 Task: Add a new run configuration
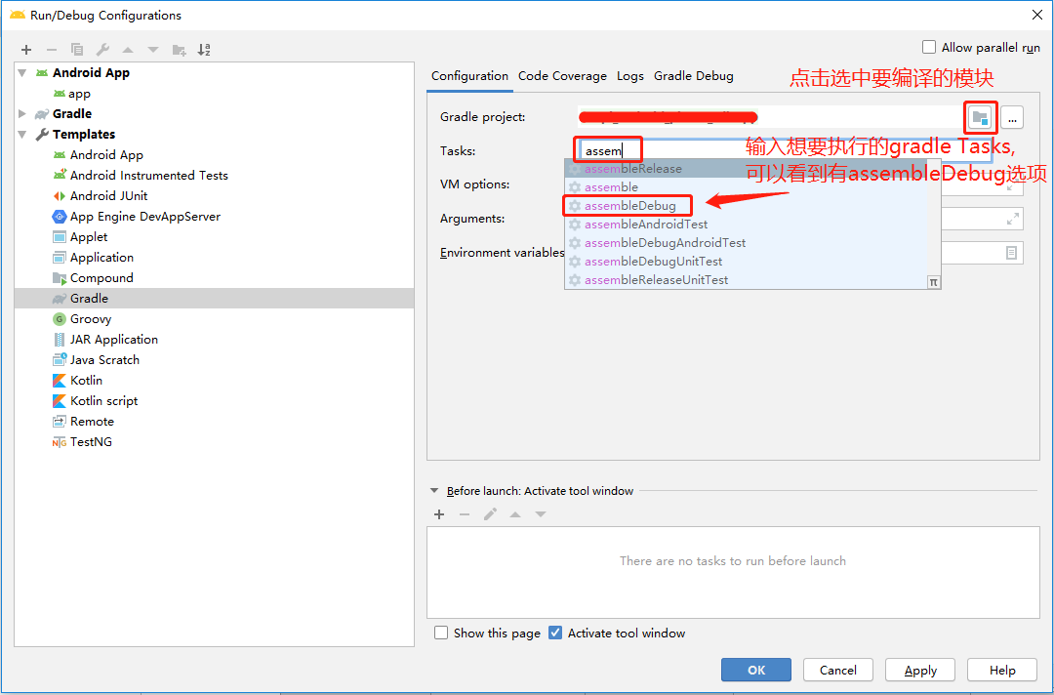tap(25, 49)
